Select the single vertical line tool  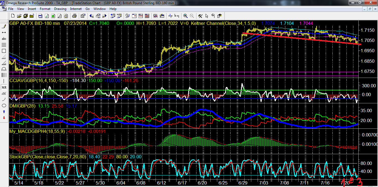[4, 81]
